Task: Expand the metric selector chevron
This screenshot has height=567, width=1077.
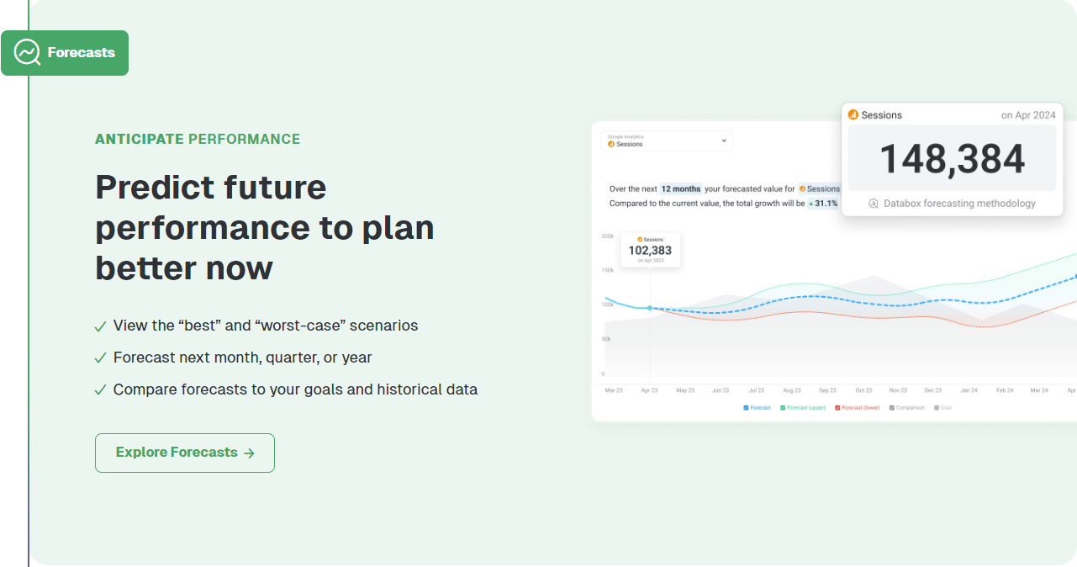Action: (724, 141)
